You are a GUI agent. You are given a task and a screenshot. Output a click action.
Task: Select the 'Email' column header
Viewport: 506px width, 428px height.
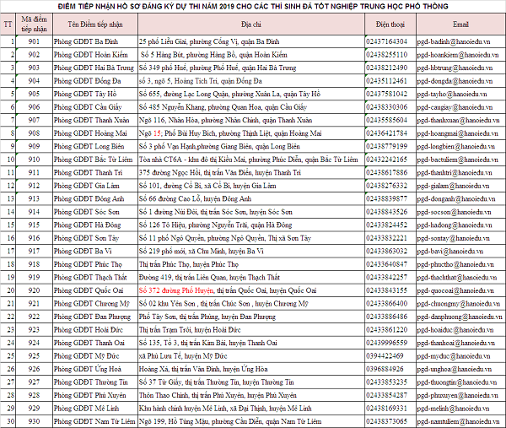tap(460, 24)
